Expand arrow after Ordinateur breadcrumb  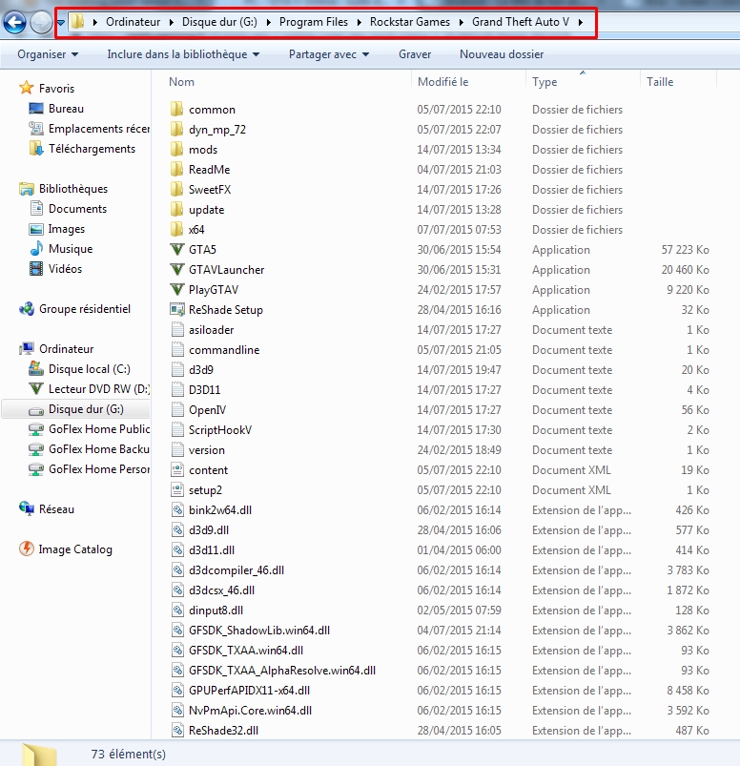click(172, 22)
